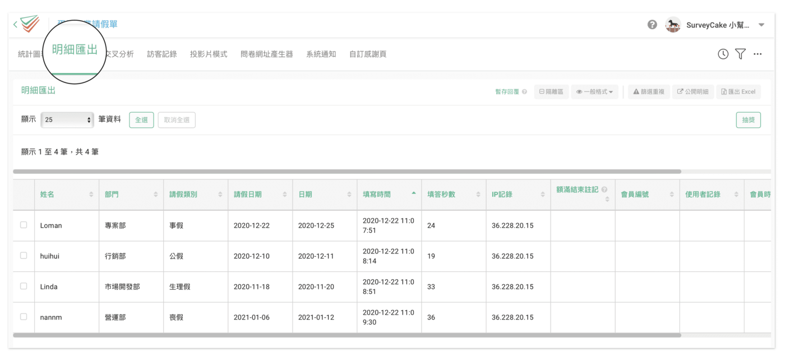Viewport: 785px width, 360px height.
Task: Switch to the 交叉分析 tab
Action: tap(119, 54)
